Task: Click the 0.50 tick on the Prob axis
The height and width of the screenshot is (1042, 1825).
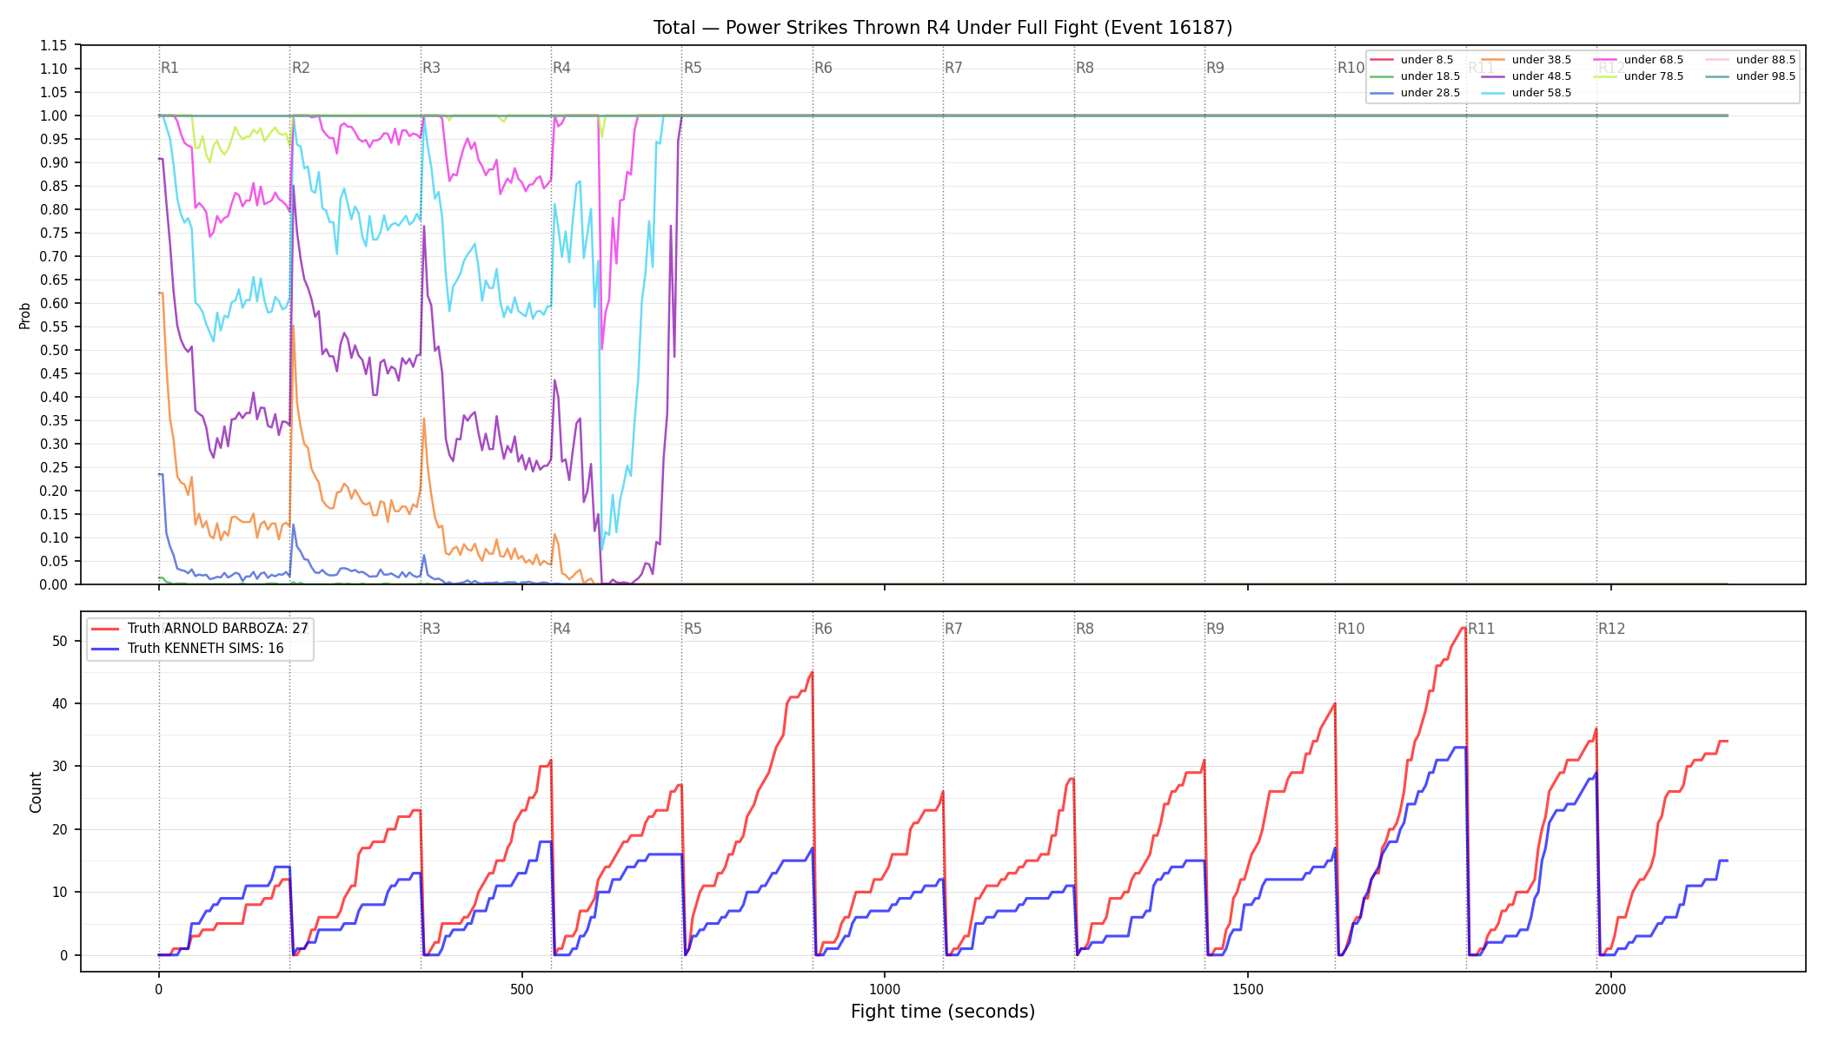Action: [54, 350]
